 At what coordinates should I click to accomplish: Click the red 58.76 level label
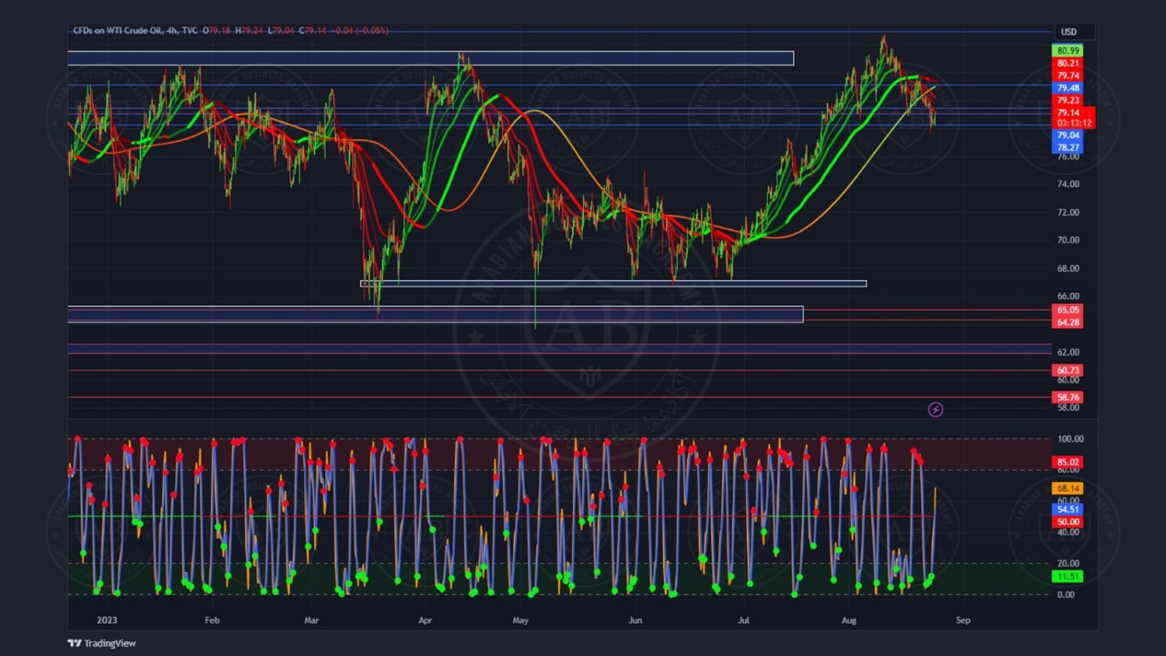[1067, 397]
